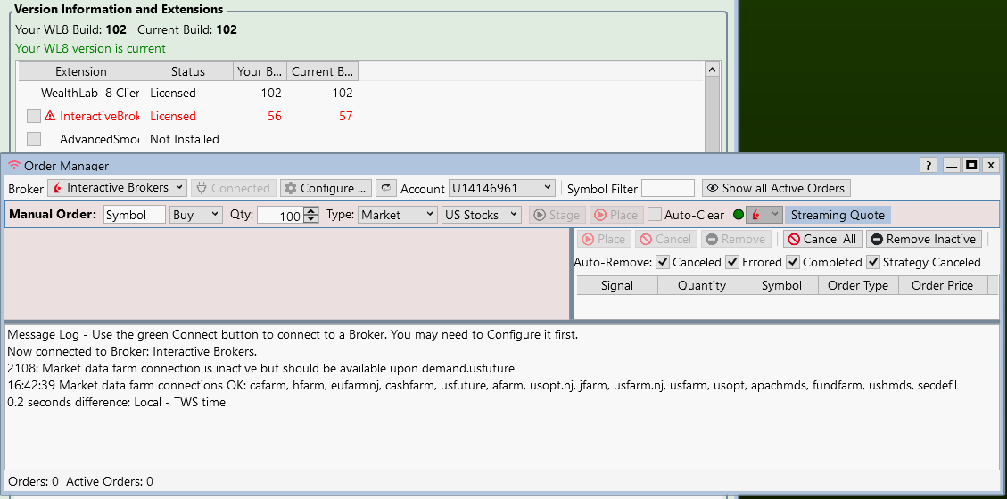The width and height of the screenshot is (1007, 499).
Task: Open the order Type Market dropdown
Action: point(398,215)
